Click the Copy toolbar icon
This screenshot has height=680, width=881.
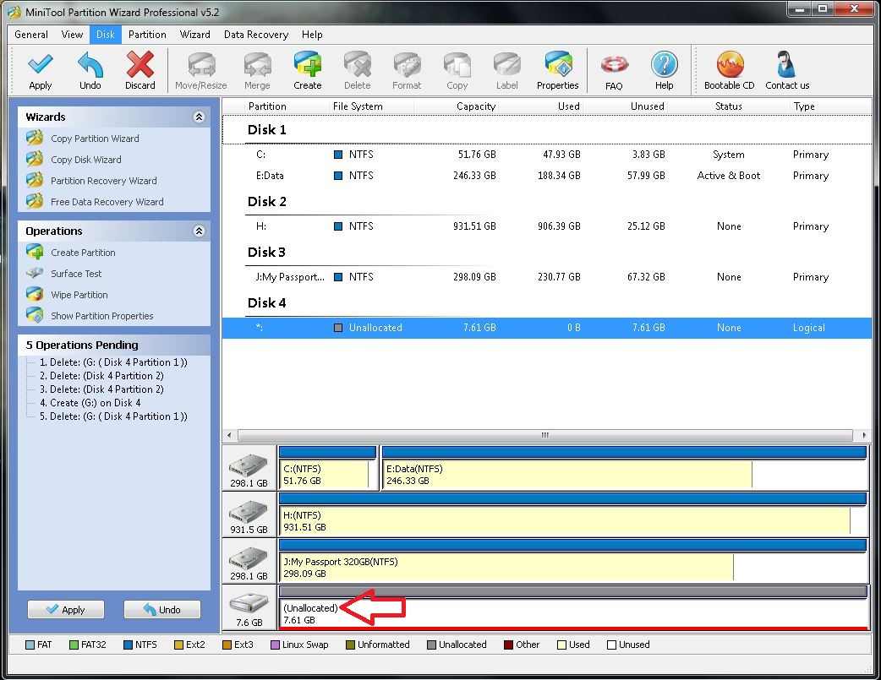(x=457, y=64)
